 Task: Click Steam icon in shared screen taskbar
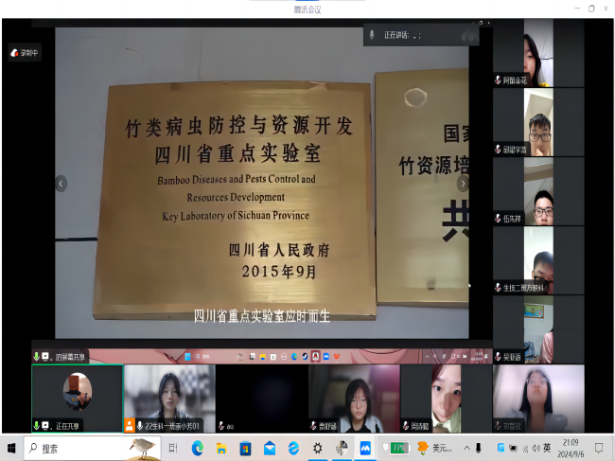pyautogui.click(x=305, y=356)
